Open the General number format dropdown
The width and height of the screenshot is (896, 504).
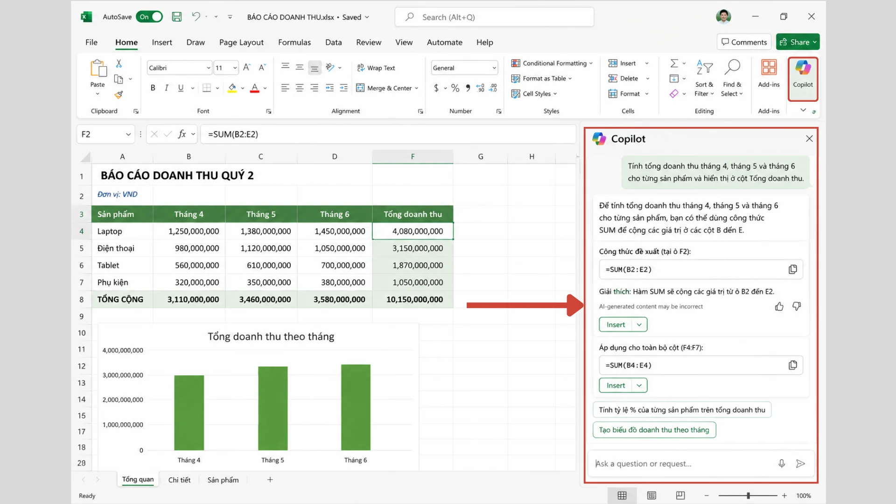(494, 68)
